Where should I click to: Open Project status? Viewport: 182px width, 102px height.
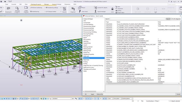[120, 12]
